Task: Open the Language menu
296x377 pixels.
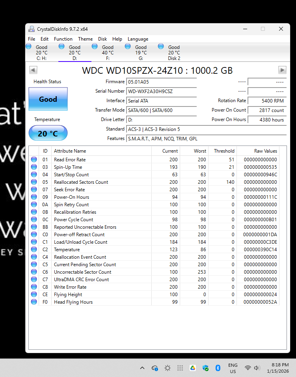Action: click(138, 39)
